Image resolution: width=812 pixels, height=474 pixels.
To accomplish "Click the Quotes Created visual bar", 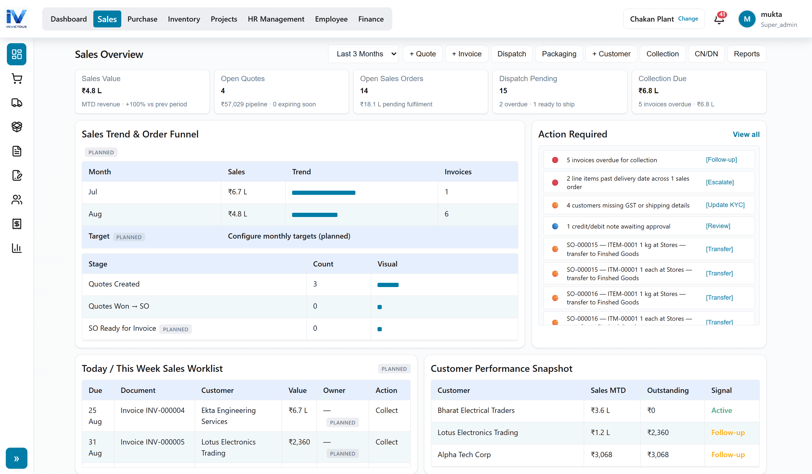I will (388, 285).
